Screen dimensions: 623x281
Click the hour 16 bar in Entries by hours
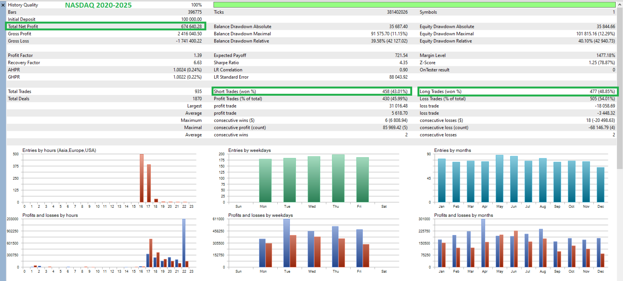142,178
